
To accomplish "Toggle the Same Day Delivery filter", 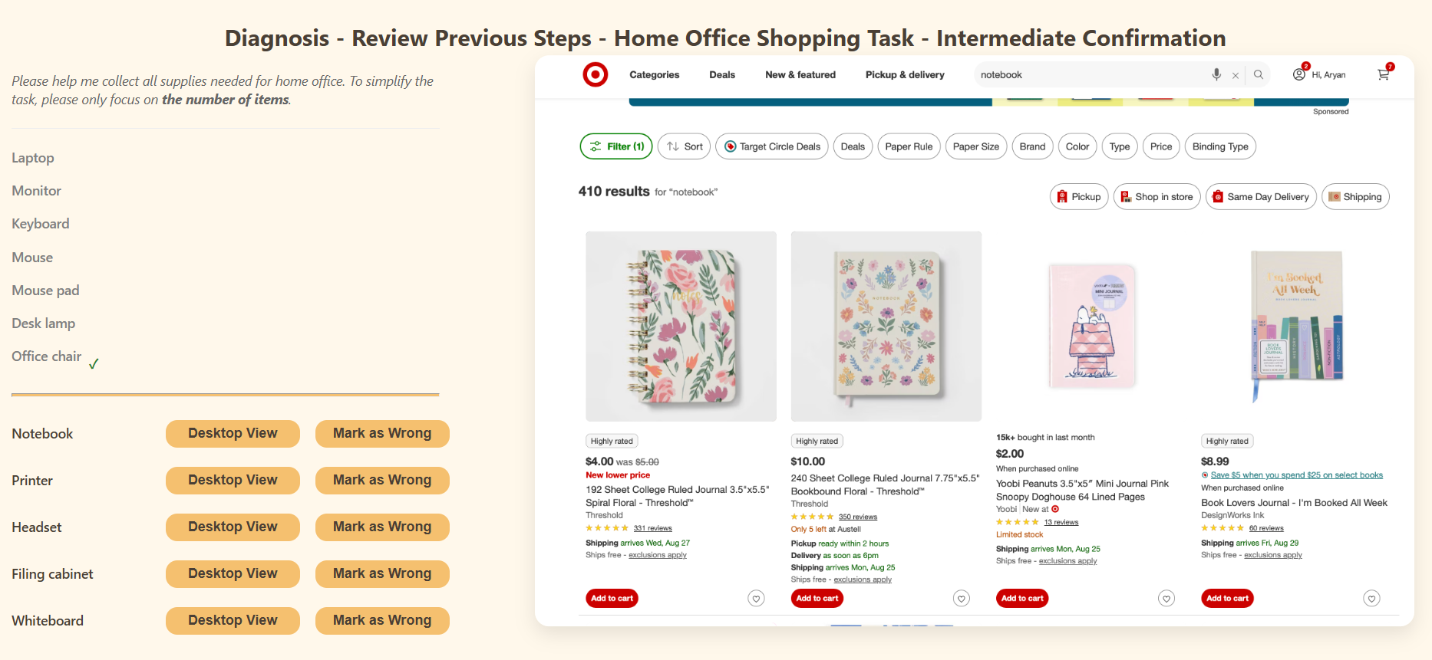I will coord(1261,197).
